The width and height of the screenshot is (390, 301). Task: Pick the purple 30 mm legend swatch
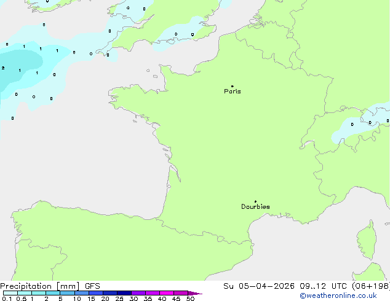click(x=138, y=293)
